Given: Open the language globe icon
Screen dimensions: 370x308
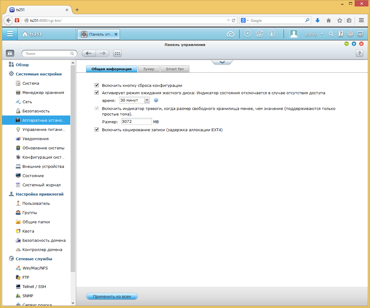Looking at the screenshot, I should click(x=350, y=34).
